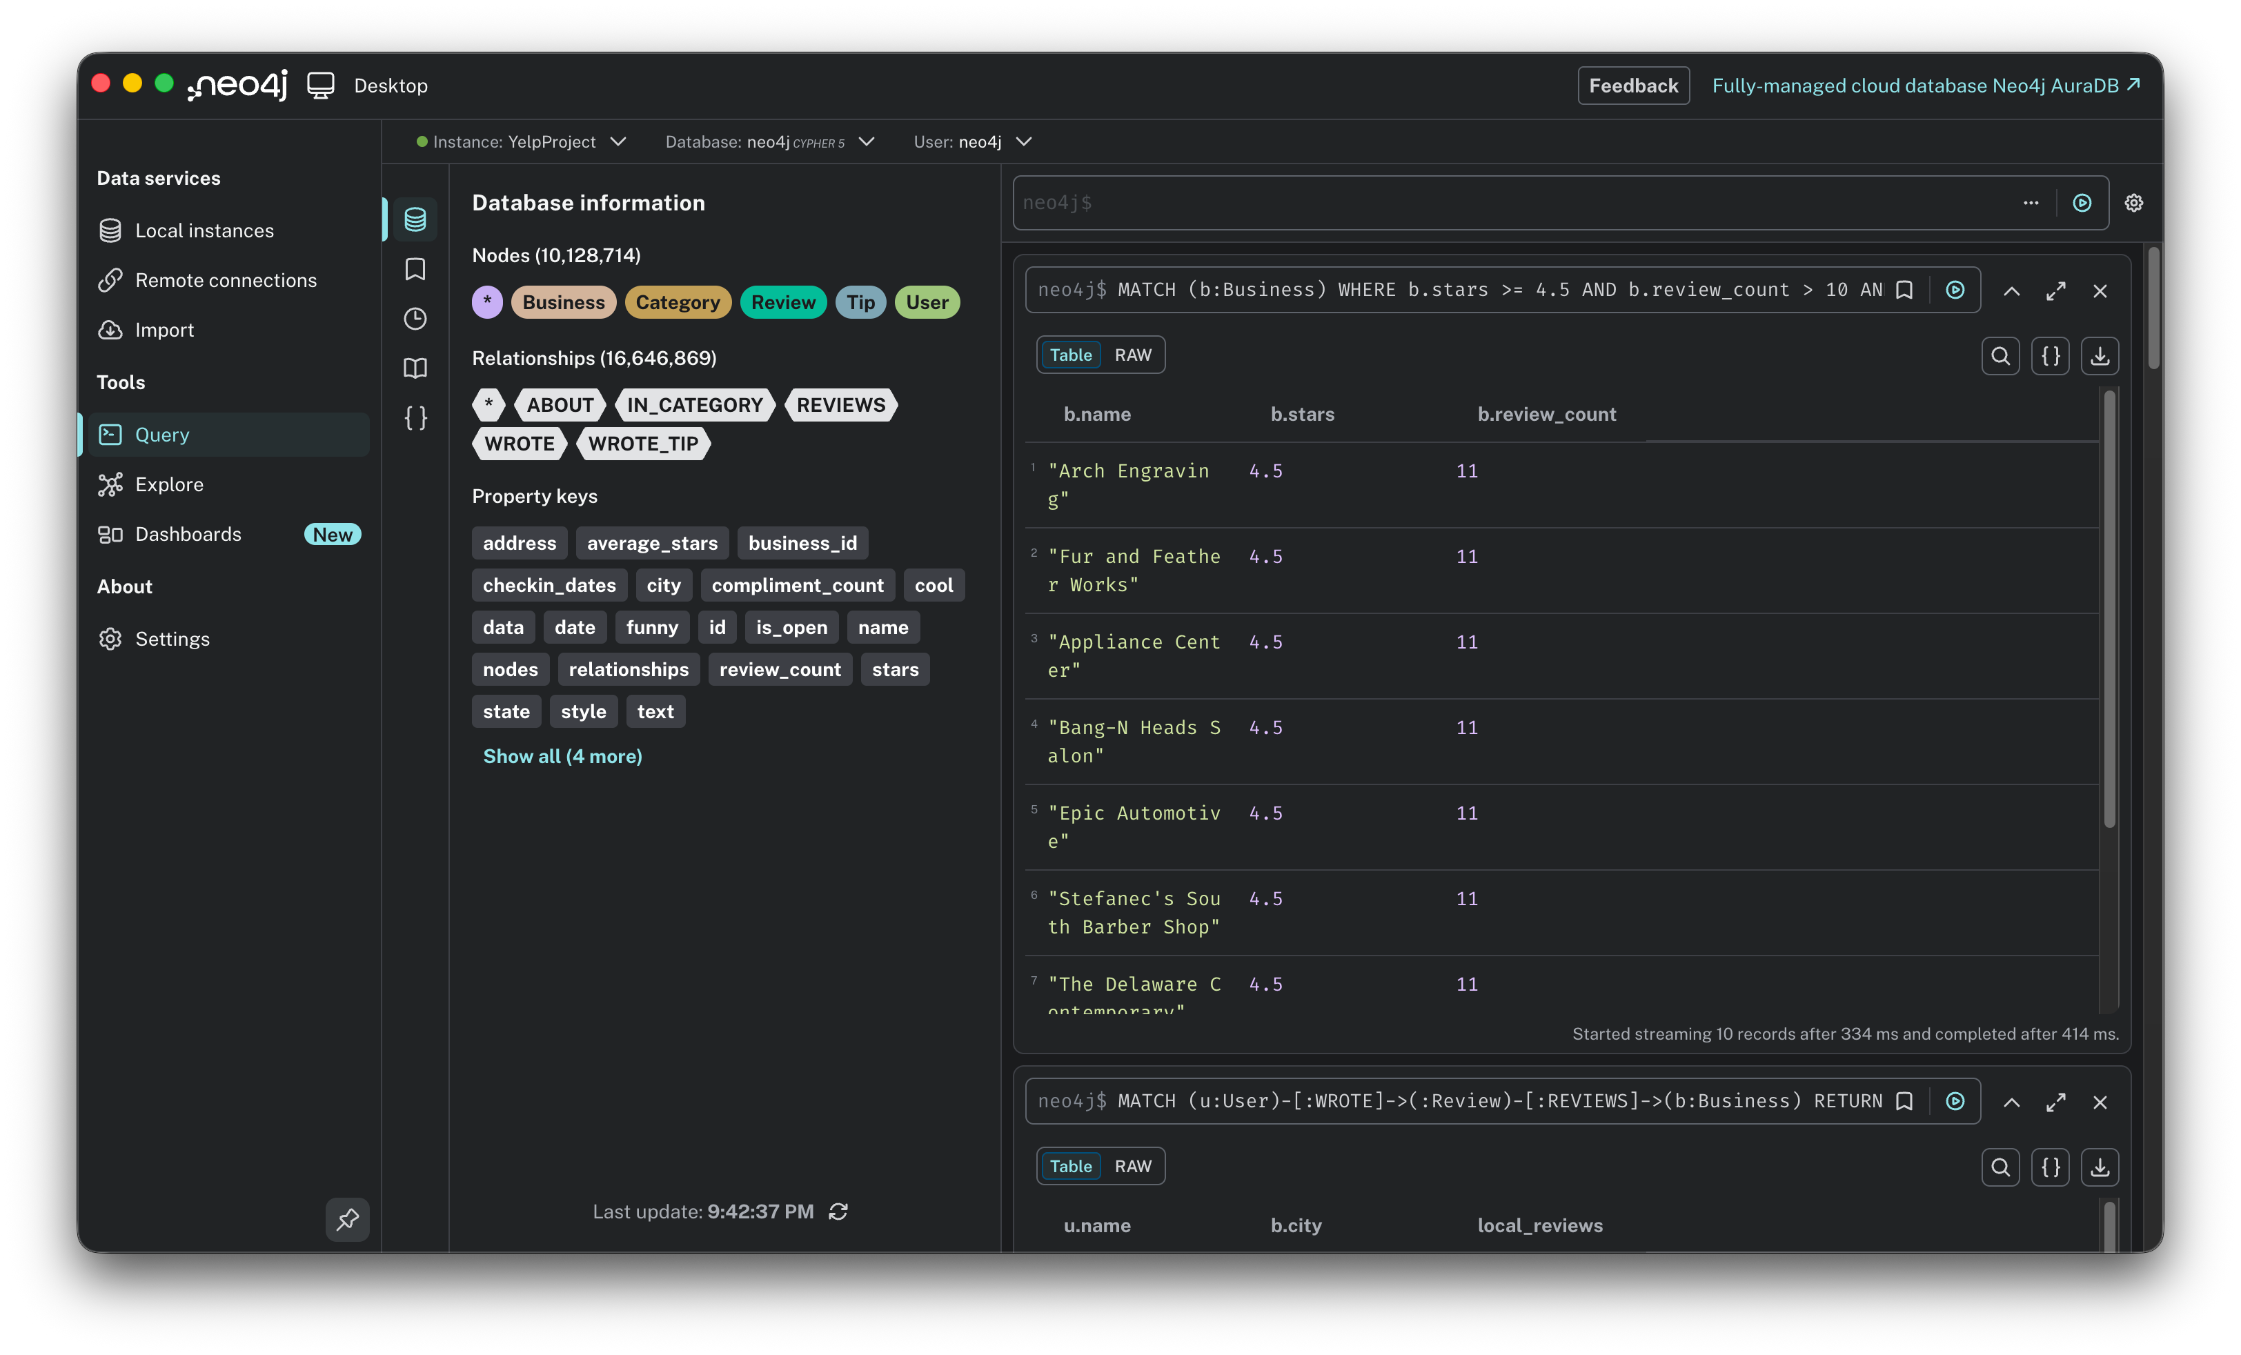This screenshot has width=2241, height=1355.
Task: Open the Saved Cypher bookmark sidebar icon
Action: point(415,269)
